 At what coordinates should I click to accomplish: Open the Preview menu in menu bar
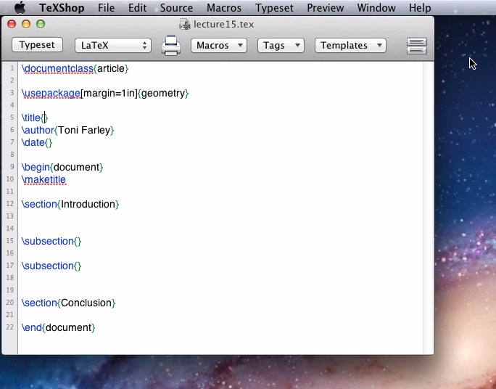(x=326, y=8)
